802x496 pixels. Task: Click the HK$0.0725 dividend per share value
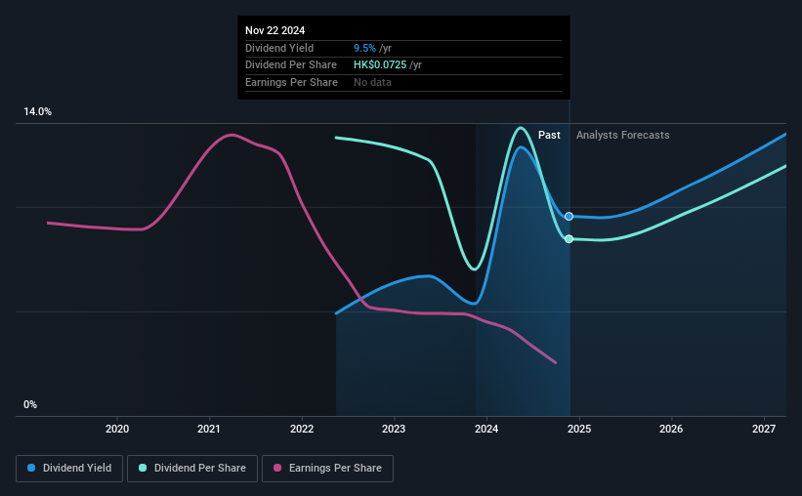click(x=380, y=65)
